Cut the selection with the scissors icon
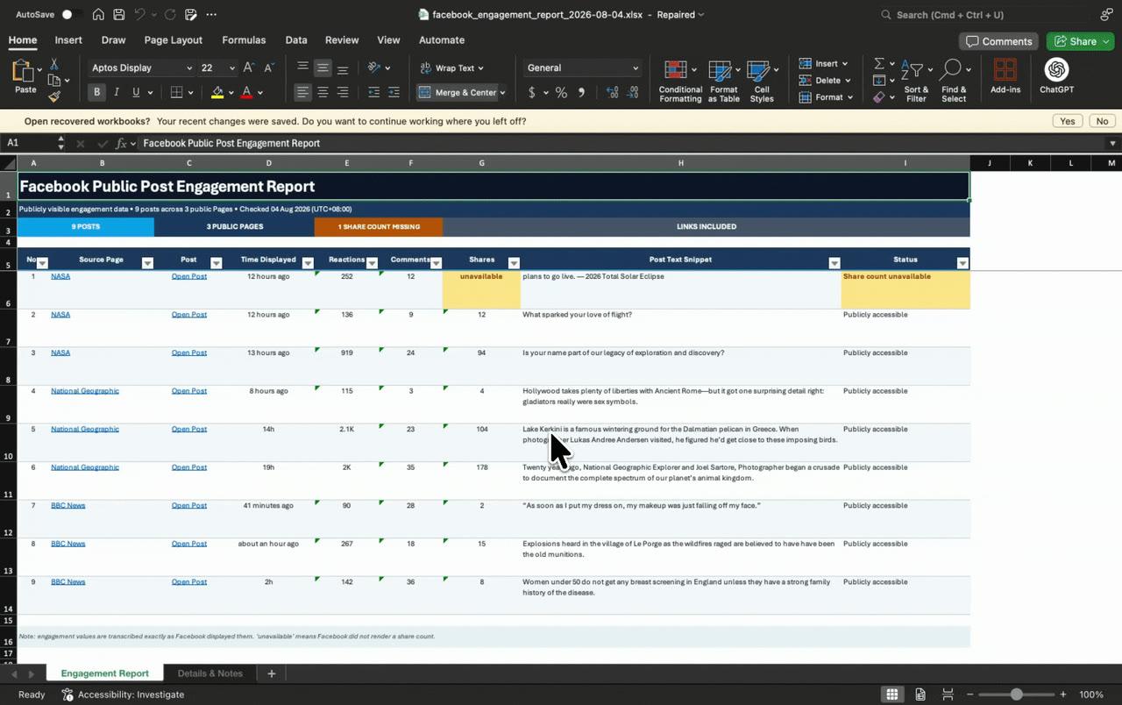 (53, 64)
